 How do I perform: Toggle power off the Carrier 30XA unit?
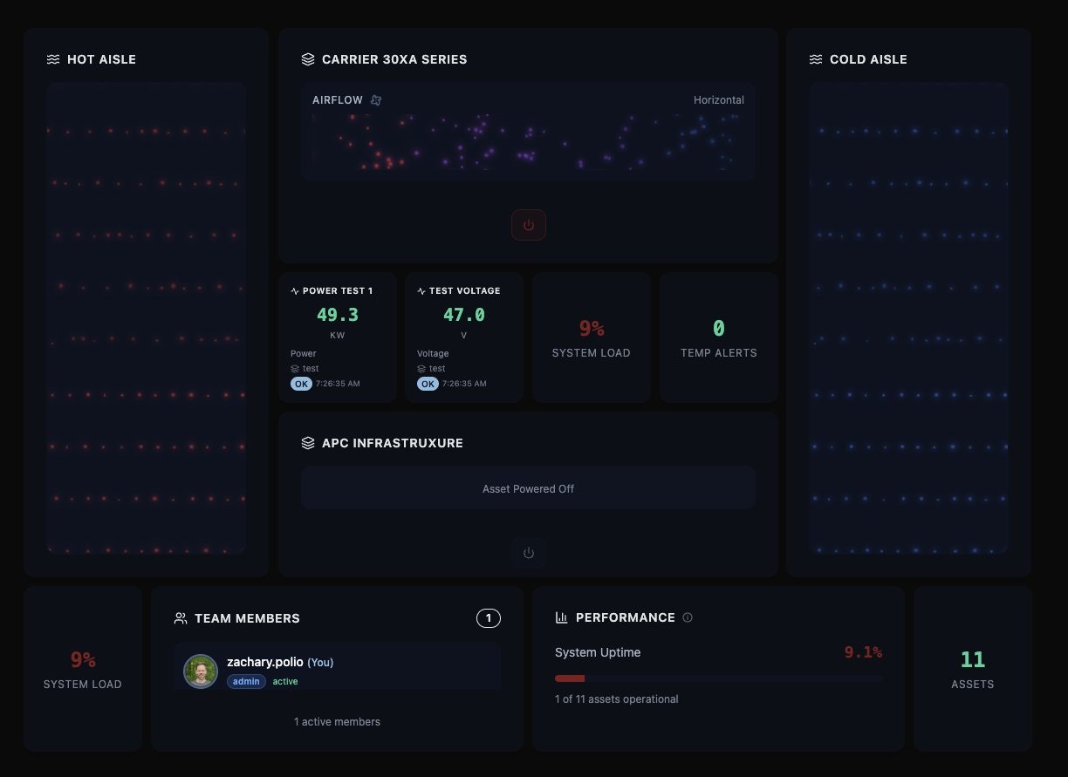pos(529,224)
